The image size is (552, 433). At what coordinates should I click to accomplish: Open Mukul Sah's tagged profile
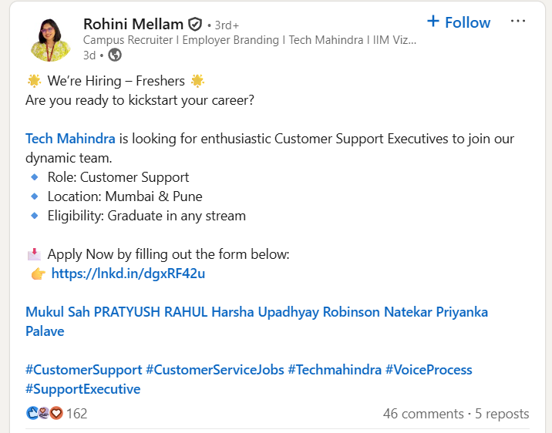click(x=58, y=312)
